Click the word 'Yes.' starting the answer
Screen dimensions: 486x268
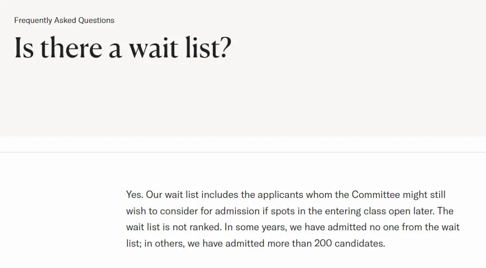click(x=135, y=195)
